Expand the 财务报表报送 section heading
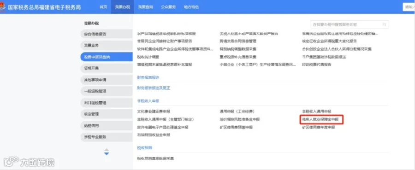The height and width of the screenshot is (170, 415). coord(148,78)
